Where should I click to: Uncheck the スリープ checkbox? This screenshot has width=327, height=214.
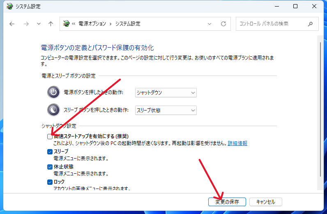click(x=50, y=152)
